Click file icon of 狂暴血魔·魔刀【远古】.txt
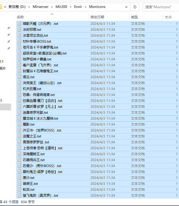Image resolution: width=179 pixels, height=206 pixels. click(x=19, y=101)
